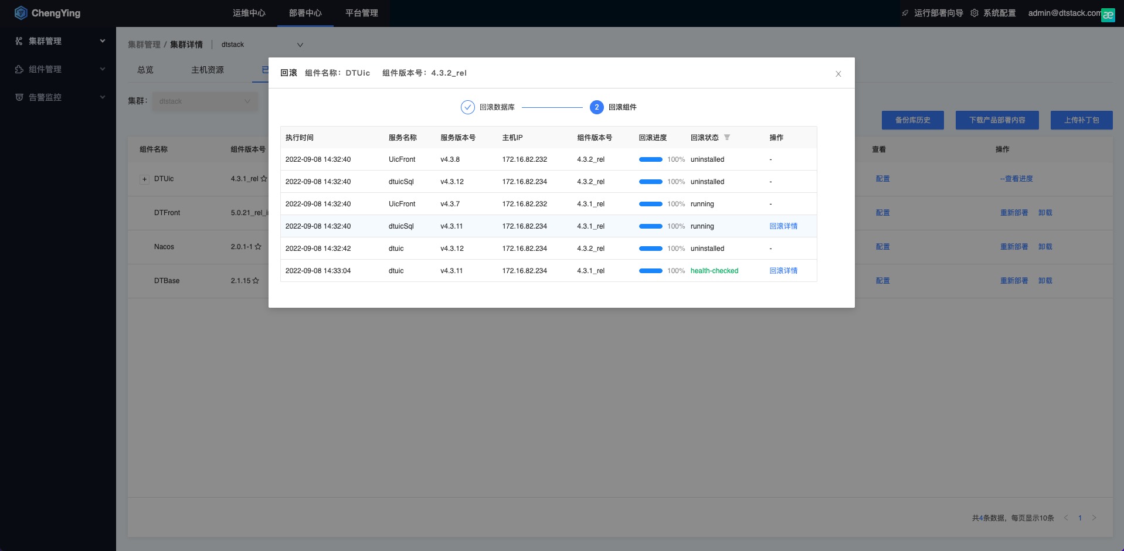Image resolution: width=1124 pixels, height=551 pixels.
Task: Click 重新部署 for DTFront
Action: pyautogui.click(x=1014, y=213)
